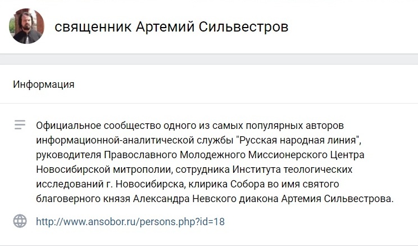
Task: Open the ansobor.ru persons link
Action: click(130, 222)
